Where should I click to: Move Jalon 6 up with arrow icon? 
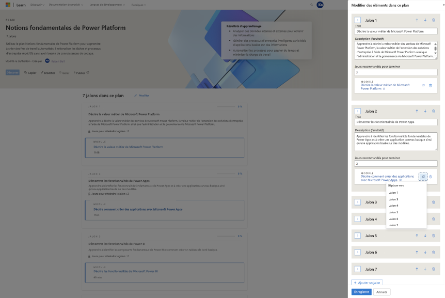click(x=417, y=252)
